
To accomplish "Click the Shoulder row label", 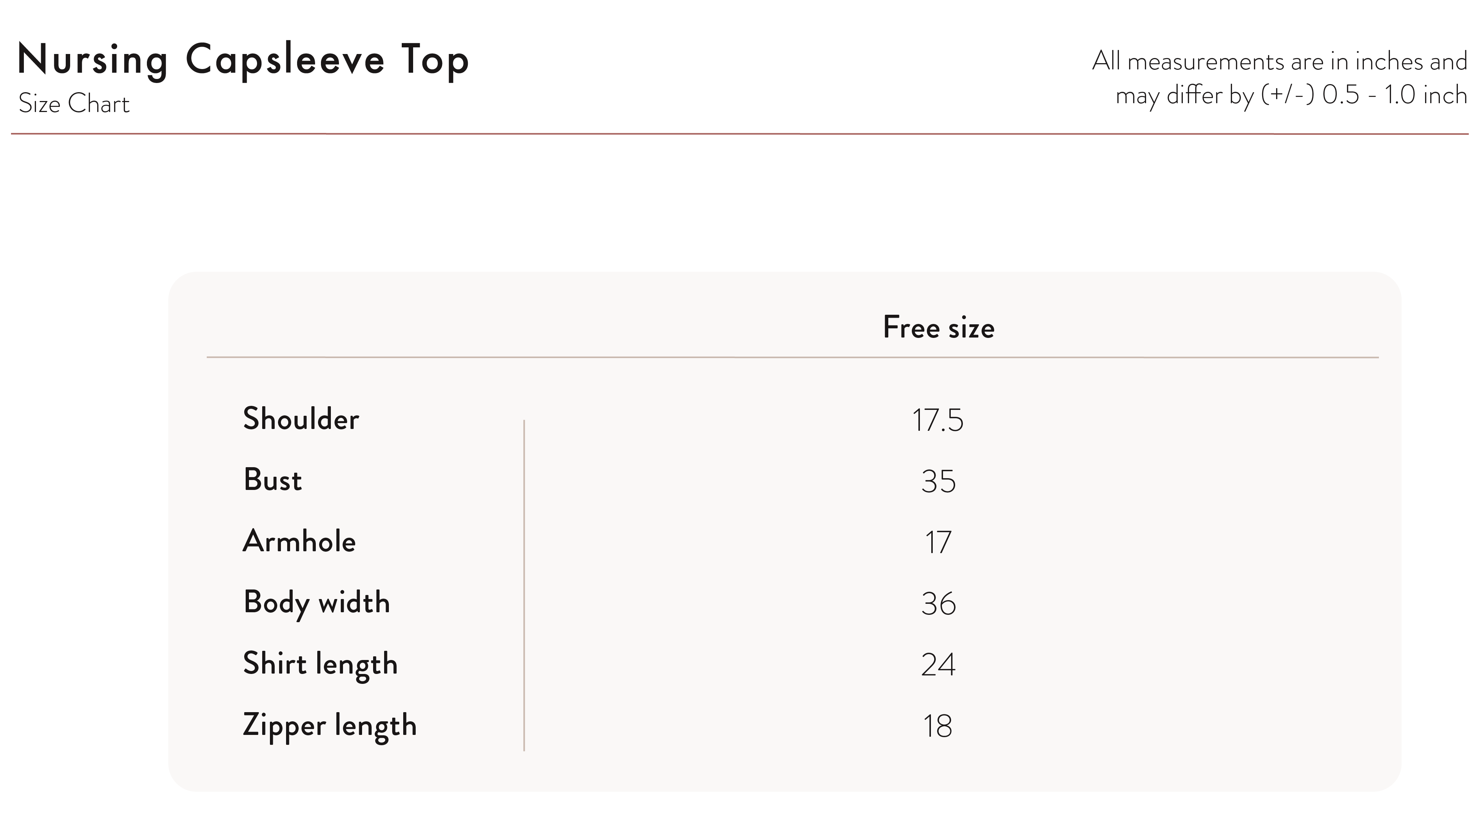I will click(301, 418).
